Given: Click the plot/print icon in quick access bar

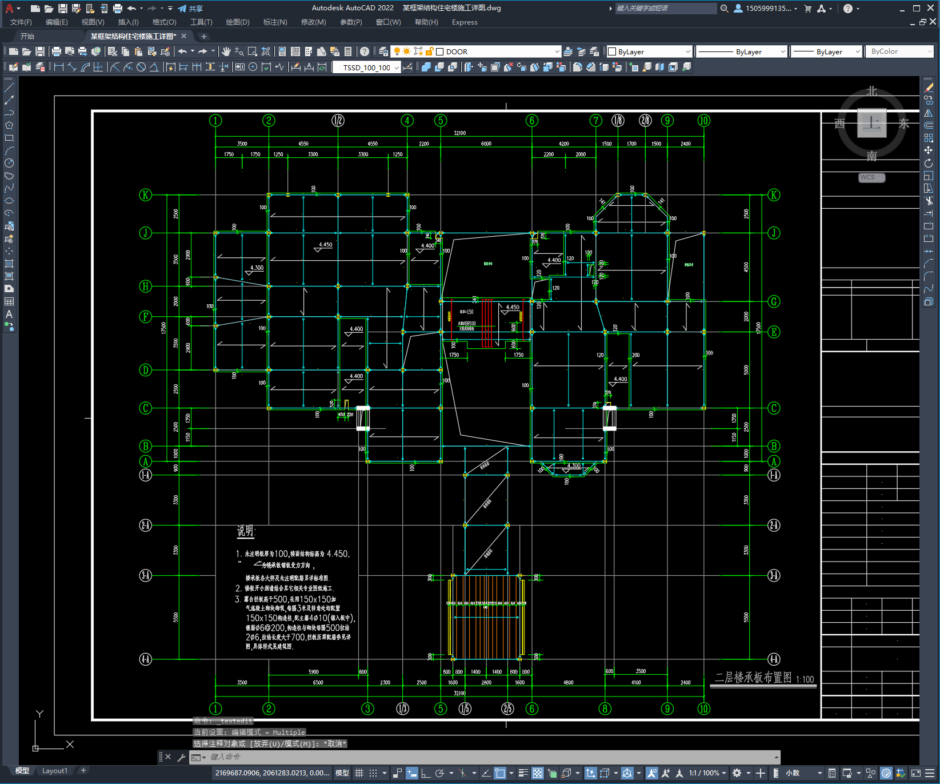Looking at the screenshot, I should [x=118, y=9].
